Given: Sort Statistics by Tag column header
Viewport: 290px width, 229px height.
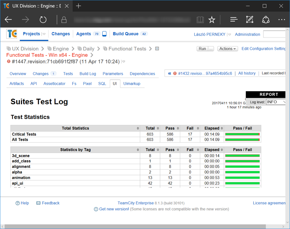Looking at the screenshot, I should (x=75, y=150).
